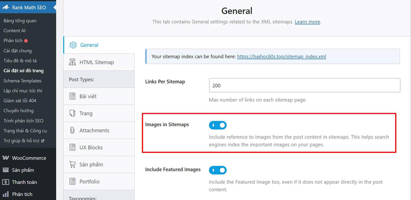Click the Phân tích bar chart icon

pos(6,194)
